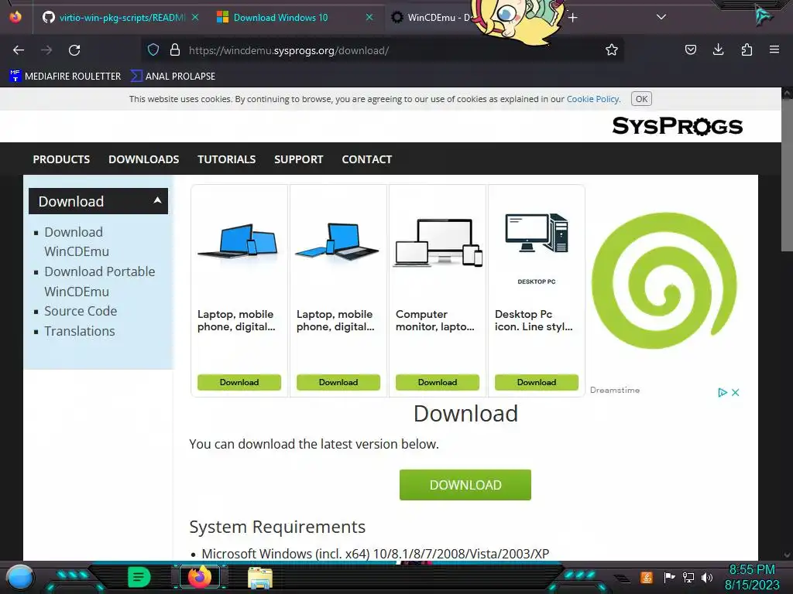Viewport: 793px width, 594px height.
Task: Collapse the Download sidebar section arrow
Action: click(157, 200)
